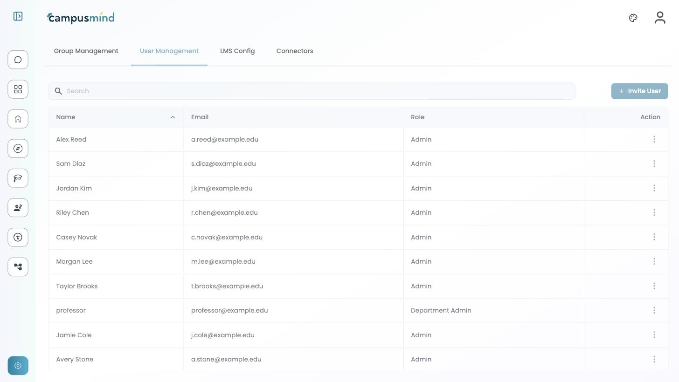The image size is (679, 382).
Task: Click email professor@example.edu
Action: pyautogui.click(x=229, y=310)
